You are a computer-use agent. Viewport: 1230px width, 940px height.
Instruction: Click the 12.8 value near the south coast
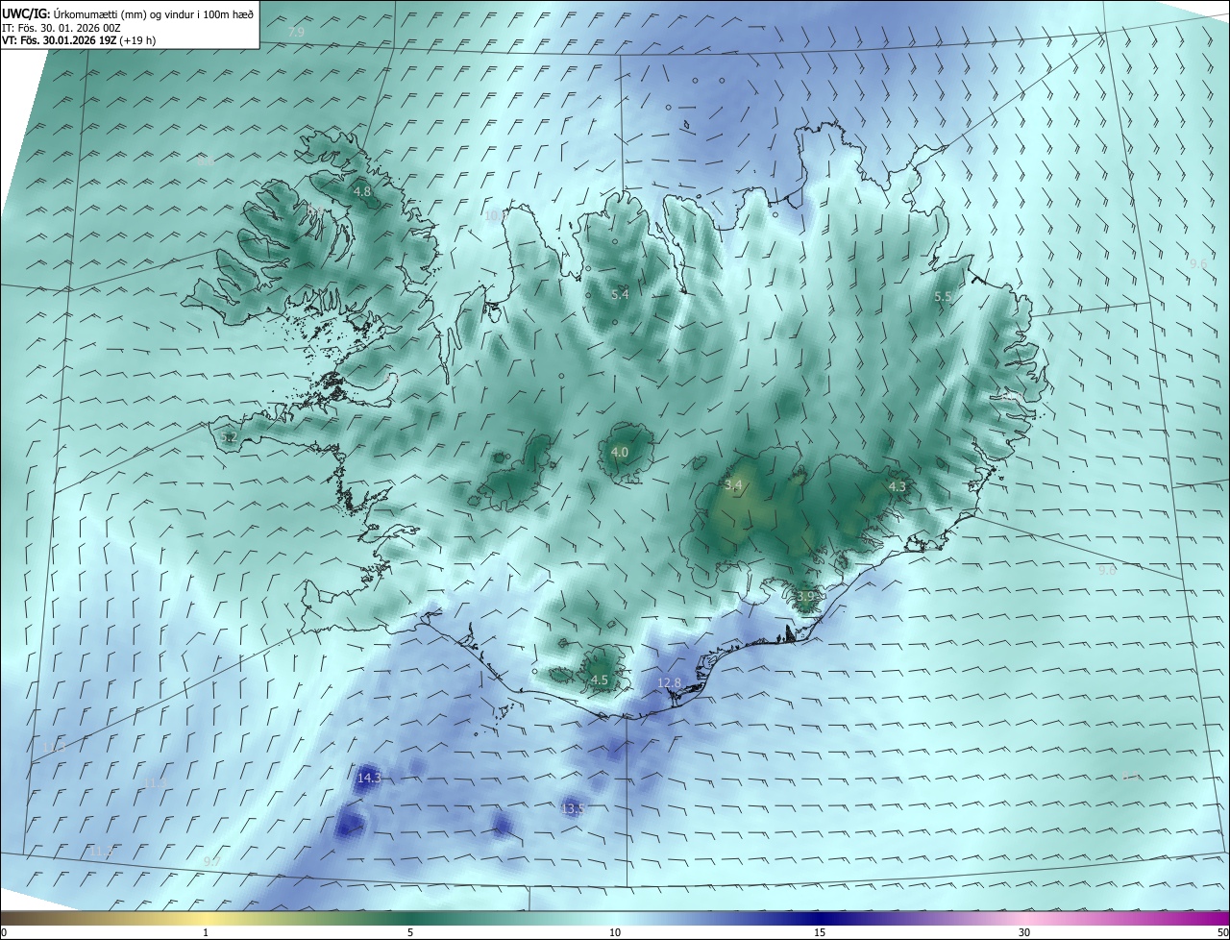pyautogui.click(x=669, y=682)
